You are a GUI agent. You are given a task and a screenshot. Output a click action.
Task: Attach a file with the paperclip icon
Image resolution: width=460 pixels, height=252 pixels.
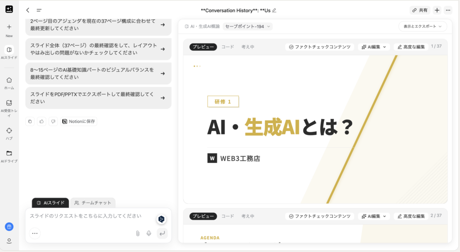pos(137,233)
